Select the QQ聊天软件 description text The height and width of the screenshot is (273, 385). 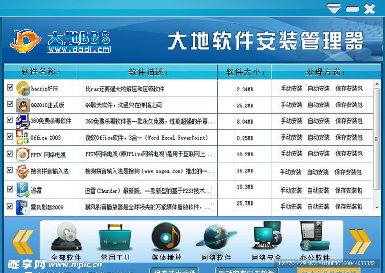pyautogui.click(x=124, y=105)
